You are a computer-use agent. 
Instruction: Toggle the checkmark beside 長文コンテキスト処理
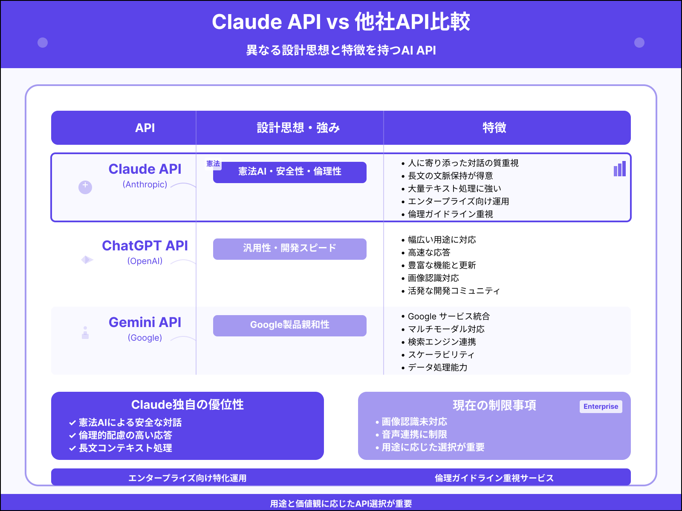point(72,448)
